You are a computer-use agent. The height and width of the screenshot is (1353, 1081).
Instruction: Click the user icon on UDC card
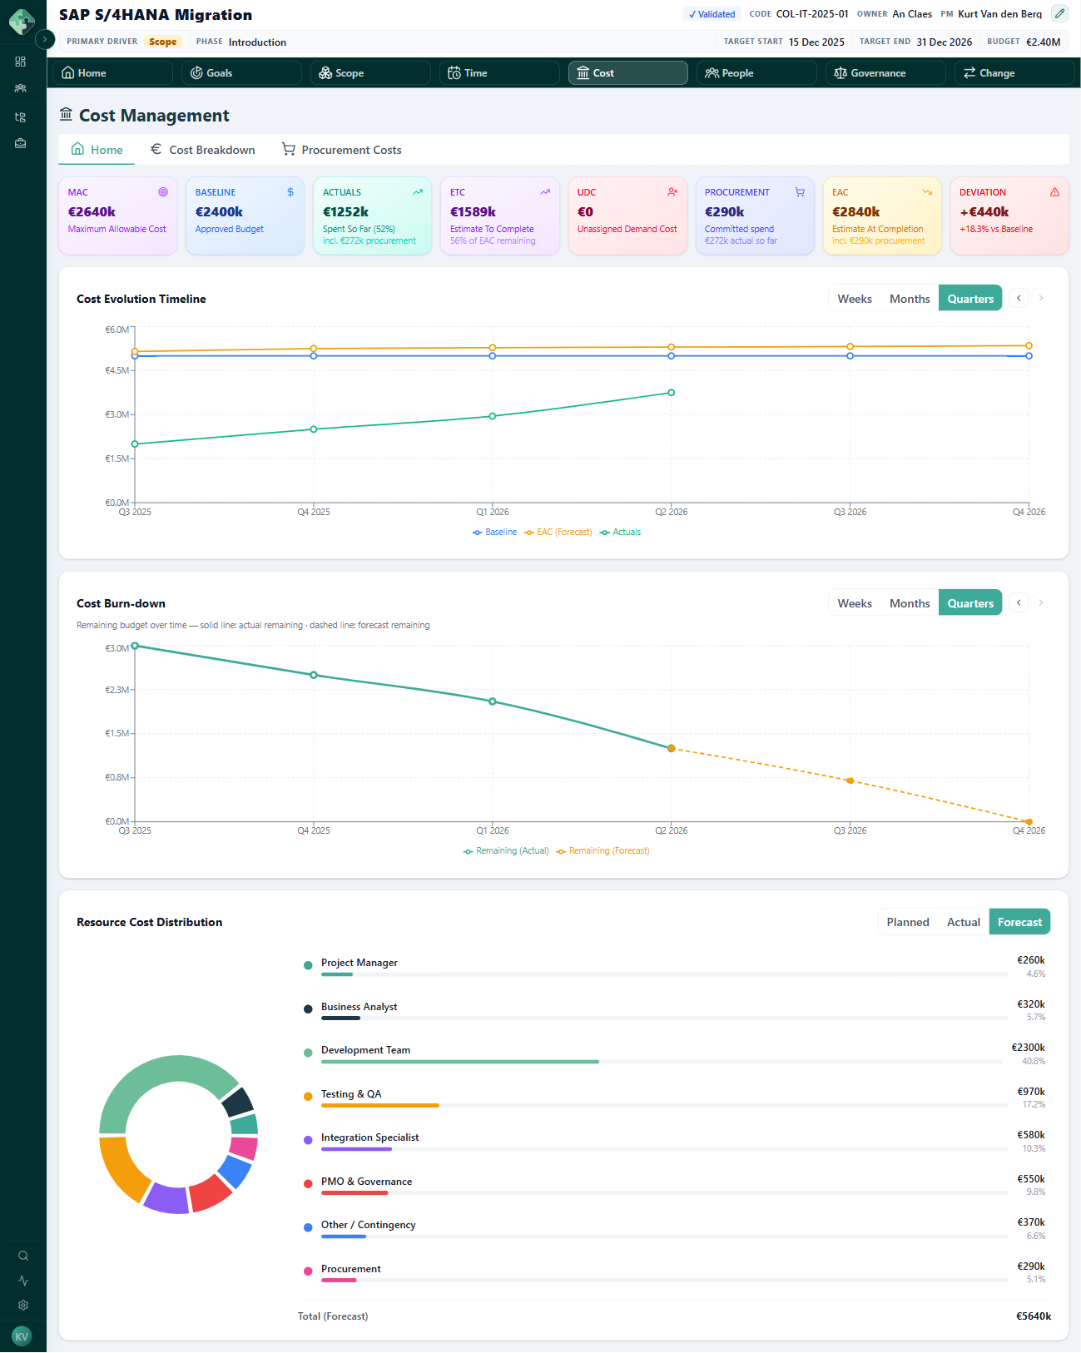pyautogui.click(x=672, y=192)
